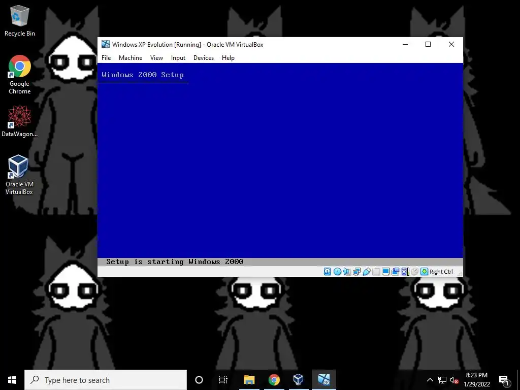Open the Machine menu
Screen dimensions: 520x390
pos(131,58)
